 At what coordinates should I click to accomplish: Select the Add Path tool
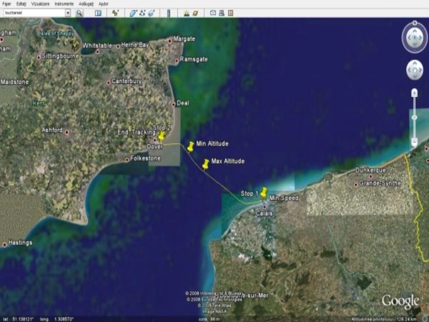click(142, 13)
